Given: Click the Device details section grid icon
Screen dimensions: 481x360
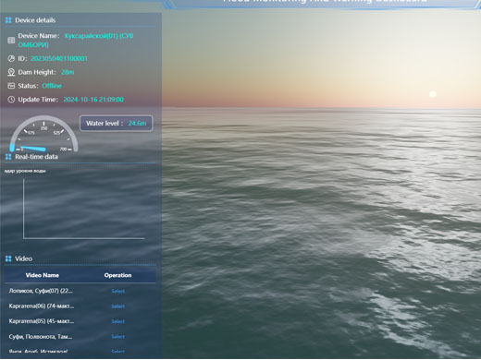Looking at the screenshot, I should pyautogui.click(x=8, y=20).
